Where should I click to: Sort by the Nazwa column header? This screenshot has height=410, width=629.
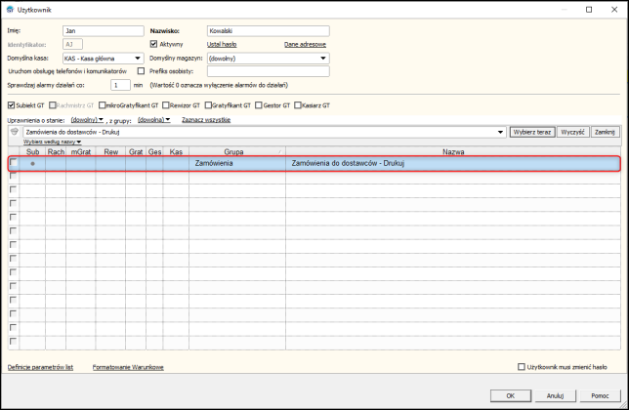click(453, 152)
